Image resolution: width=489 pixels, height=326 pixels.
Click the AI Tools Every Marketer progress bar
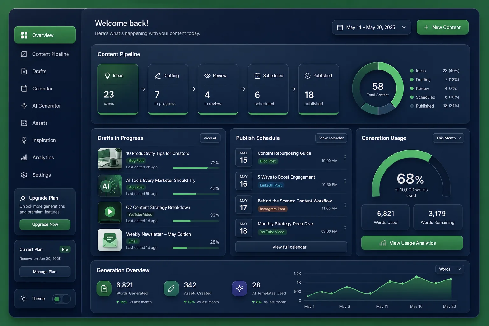tap(196, 194)
